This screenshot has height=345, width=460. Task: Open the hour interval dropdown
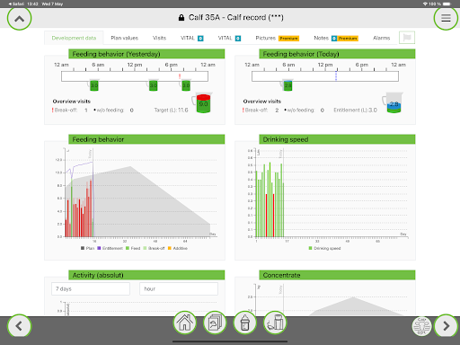(179, 288)
